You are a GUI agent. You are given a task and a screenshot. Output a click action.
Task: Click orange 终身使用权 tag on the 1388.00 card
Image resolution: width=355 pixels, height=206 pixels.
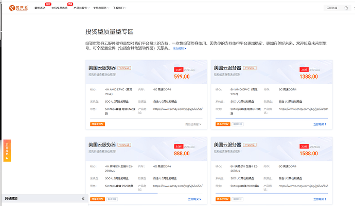pyautogui.click(x=223, y=124)
